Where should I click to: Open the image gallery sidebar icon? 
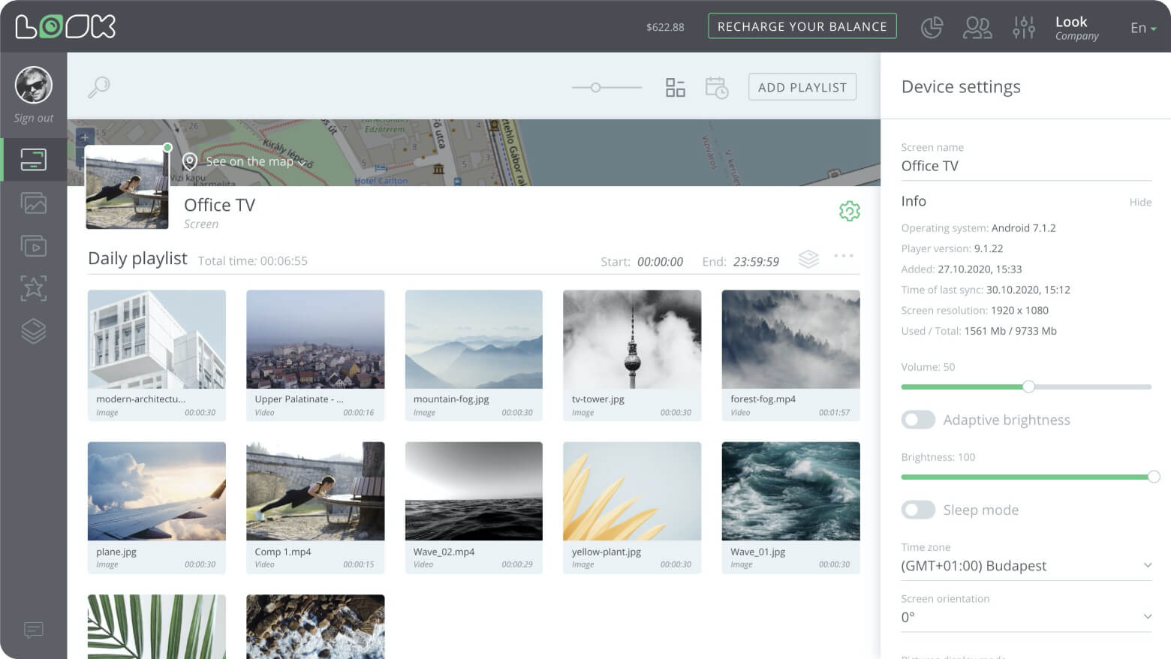click(34, 203)
